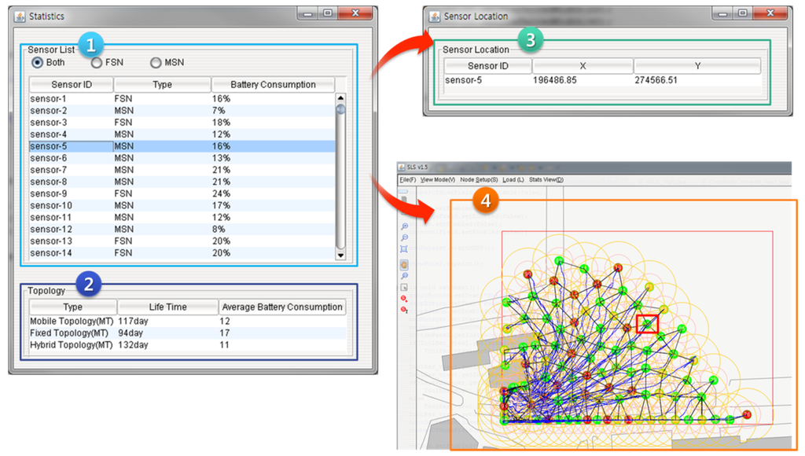805x456 pixels.
Task: Click the sensor list scrollbar down arrow
Action: pos(340,255)
